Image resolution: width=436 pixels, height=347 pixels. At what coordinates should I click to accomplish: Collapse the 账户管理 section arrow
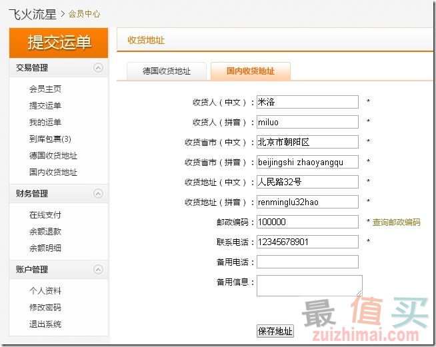point(98,269)
